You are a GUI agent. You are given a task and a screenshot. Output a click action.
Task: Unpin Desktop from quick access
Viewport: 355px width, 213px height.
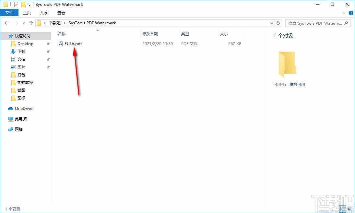pyautogui.click(x=48, y=43)
